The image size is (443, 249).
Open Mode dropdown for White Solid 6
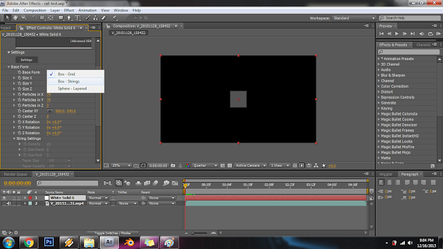click(x=98, y=198)
